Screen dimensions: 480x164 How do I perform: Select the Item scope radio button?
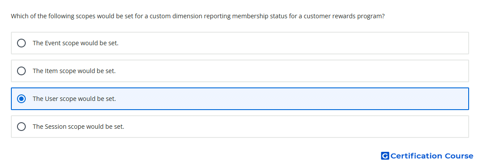coord(21,71)
